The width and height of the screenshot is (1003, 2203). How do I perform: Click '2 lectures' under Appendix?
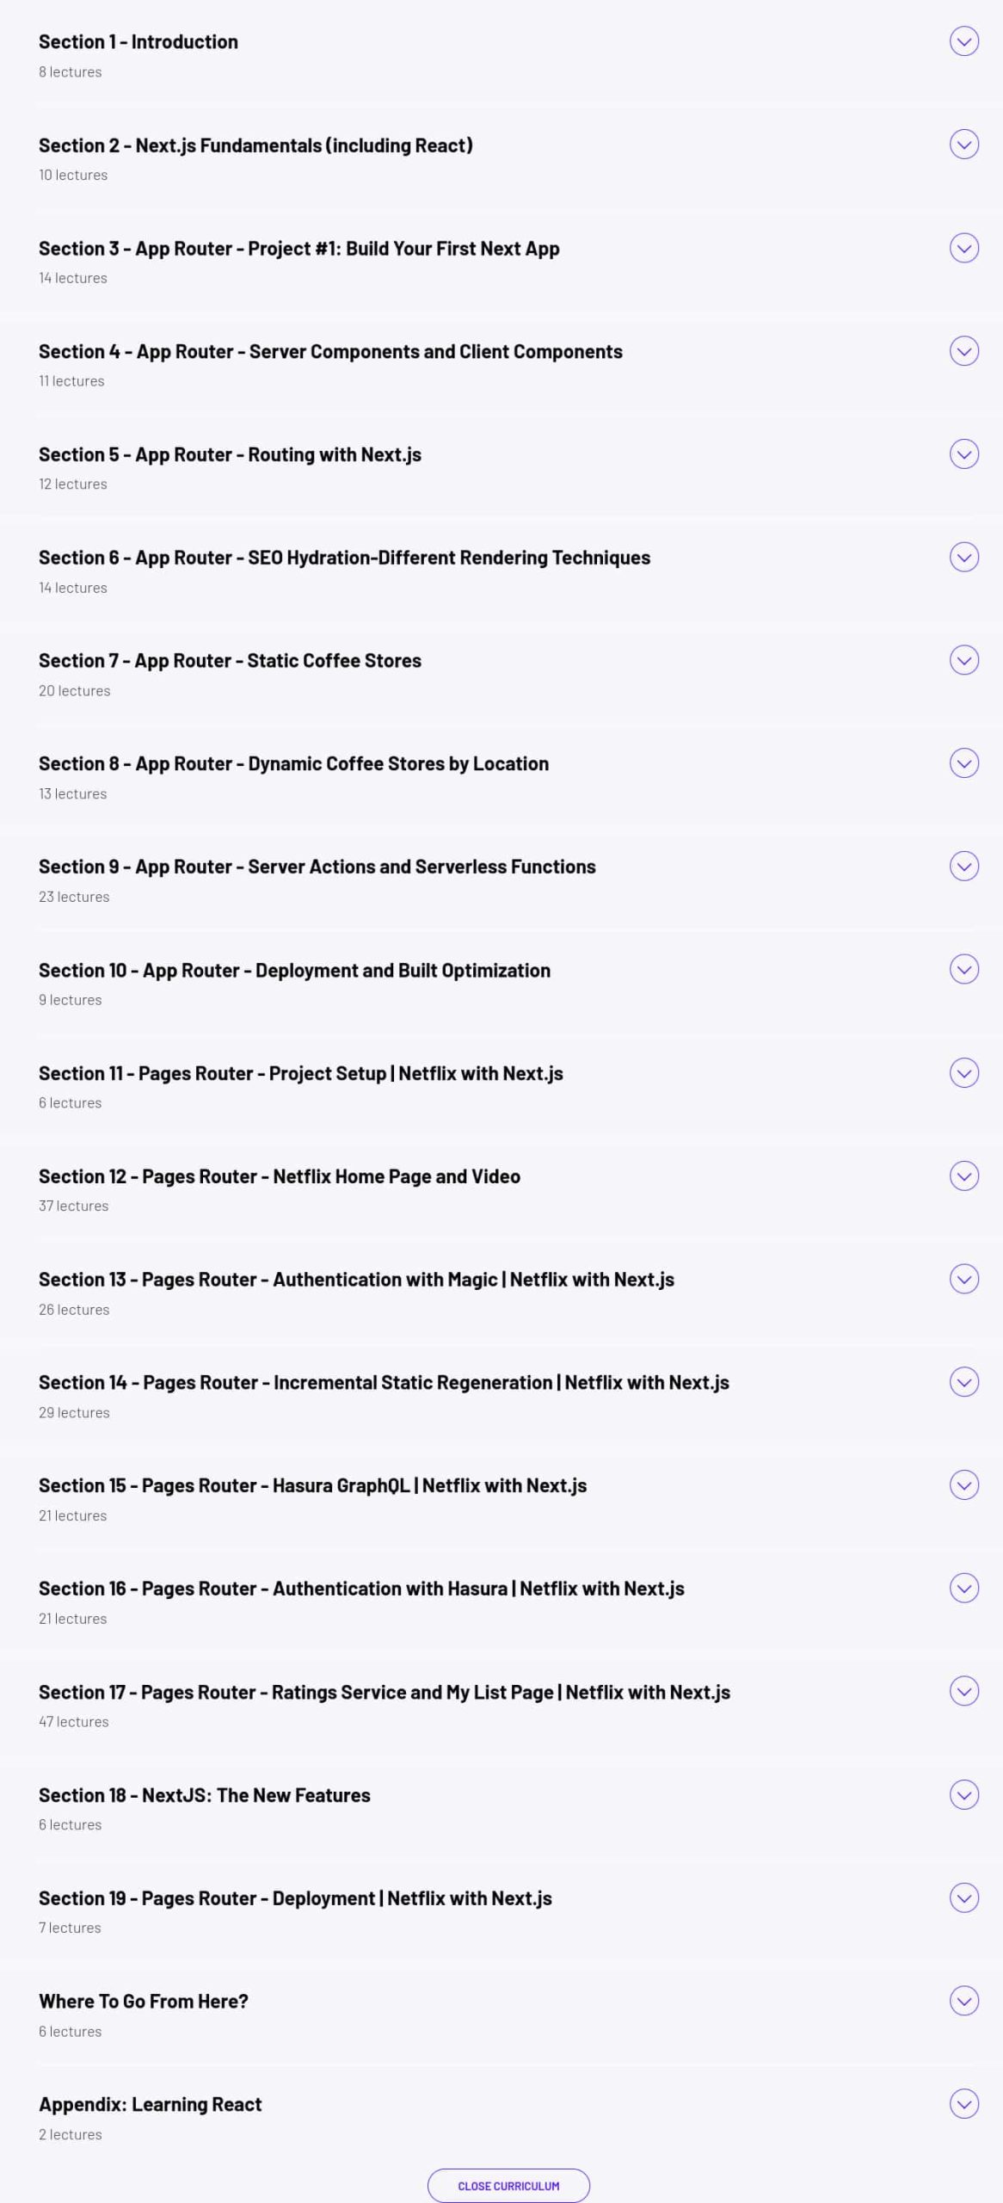tap(70, 2134)
